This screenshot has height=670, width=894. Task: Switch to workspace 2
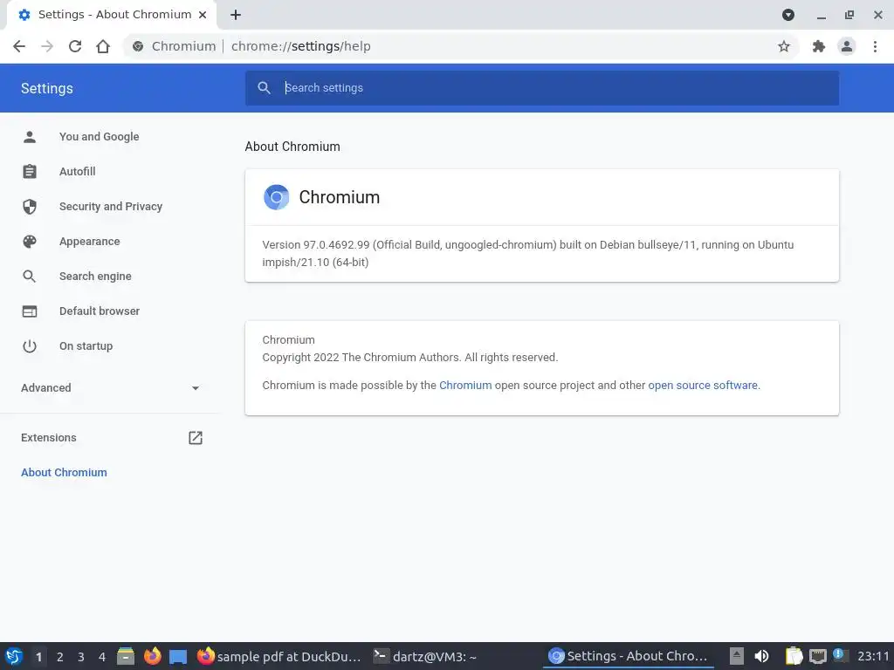pyautogui.click(x=60, y=657)
